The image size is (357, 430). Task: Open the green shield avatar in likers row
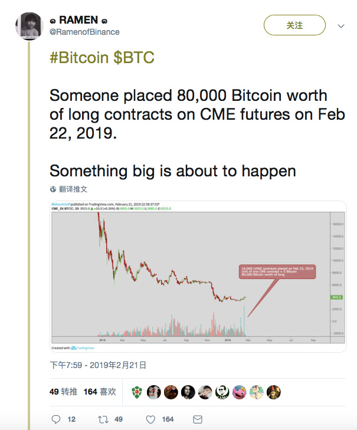(x=137, y=392)
